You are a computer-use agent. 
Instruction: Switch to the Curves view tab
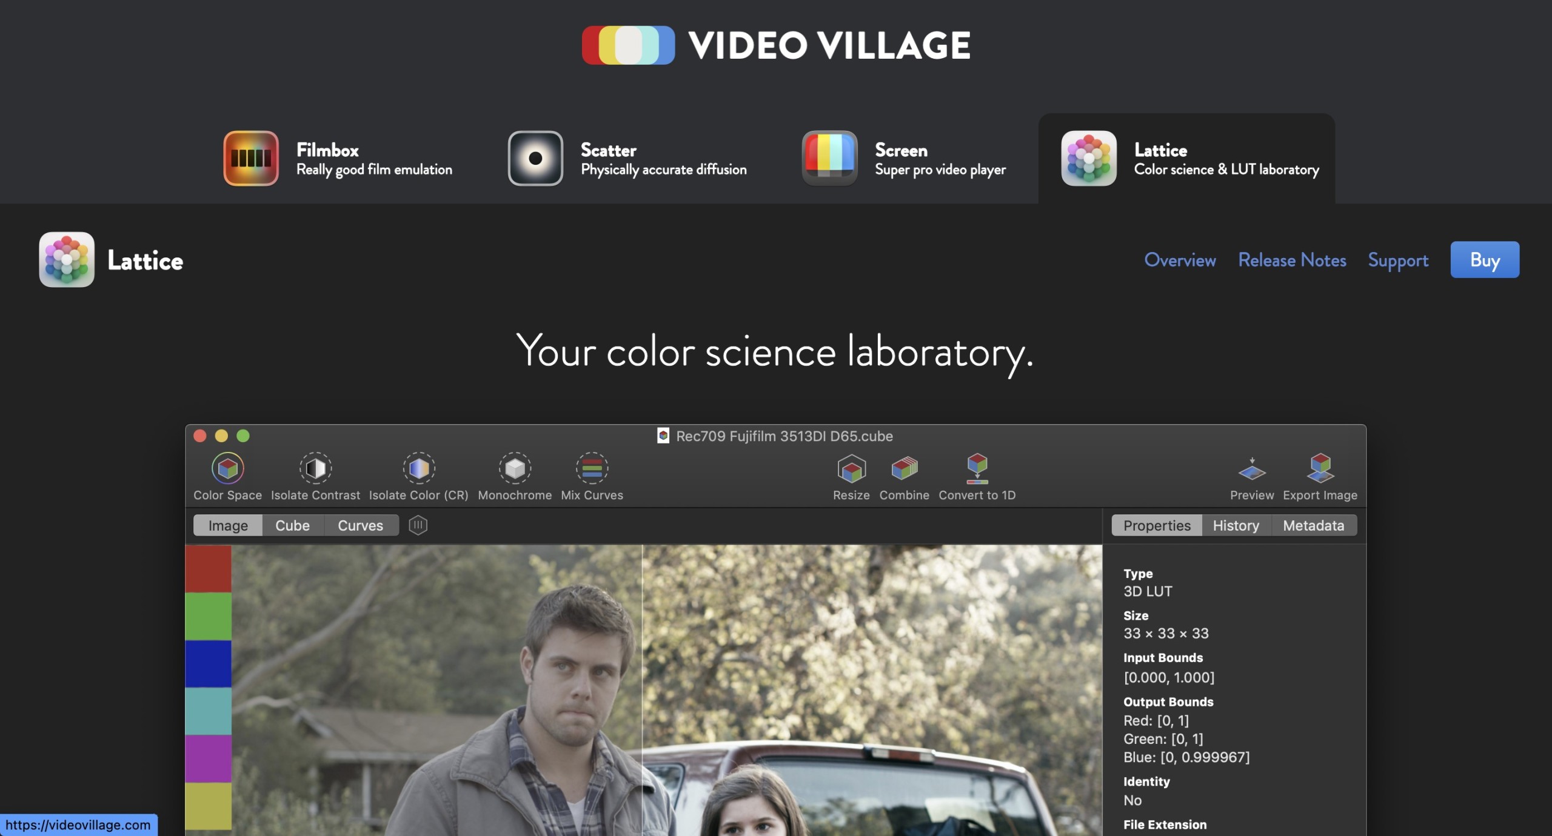coord(360,525)
